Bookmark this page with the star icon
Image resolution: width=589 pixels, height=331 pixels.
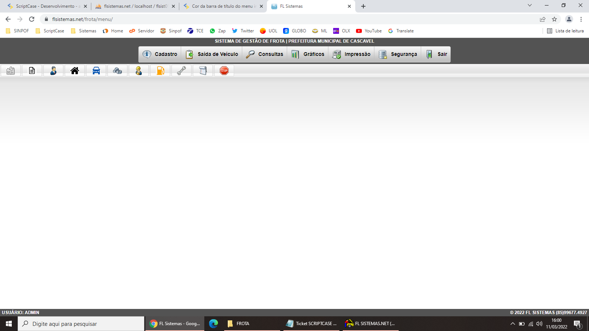[x=554, y=19]
